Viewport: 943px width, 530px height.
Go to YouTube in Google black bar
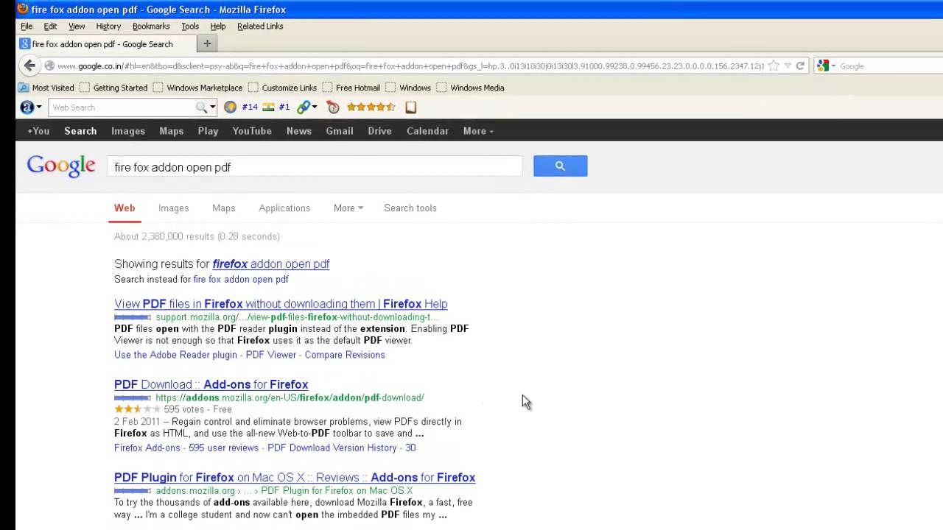(252, 131)
